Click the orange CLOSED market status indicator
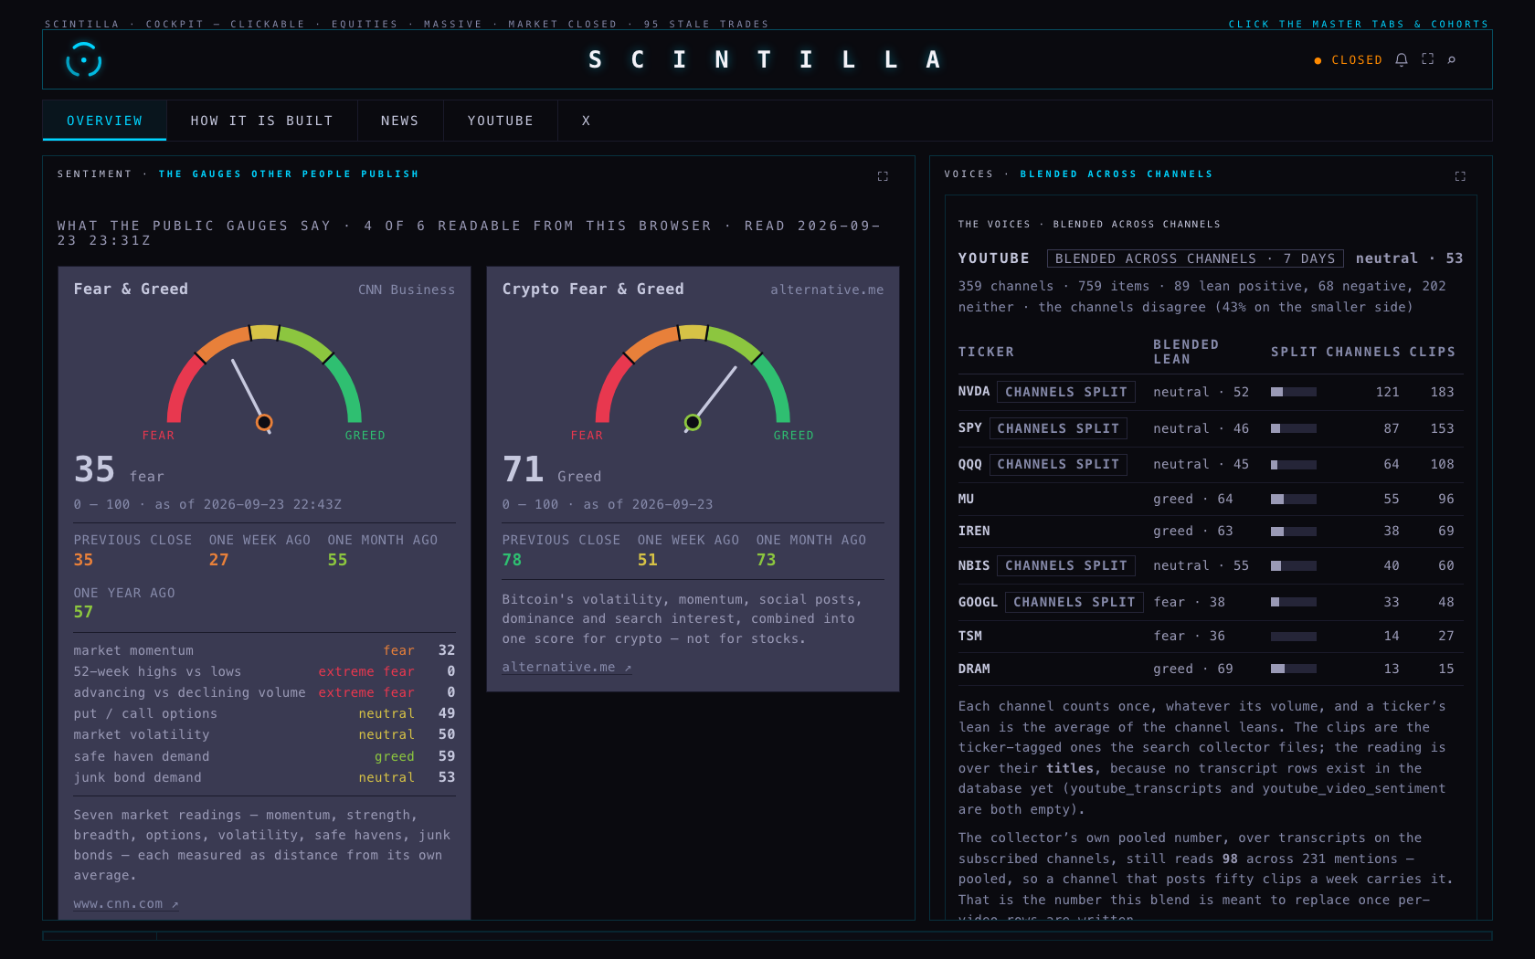This screenshot has width=1535, height=959. 1348,60
